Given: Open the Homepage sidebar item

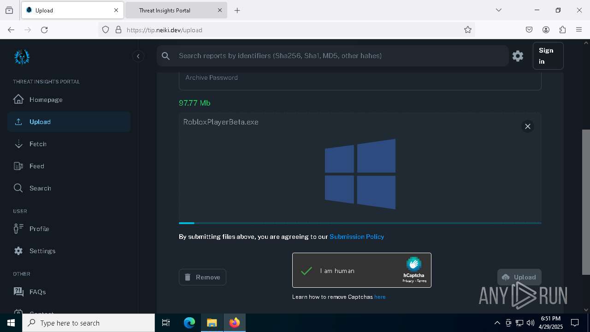Looking at the screenshot, I should click(x=69, y=100).
